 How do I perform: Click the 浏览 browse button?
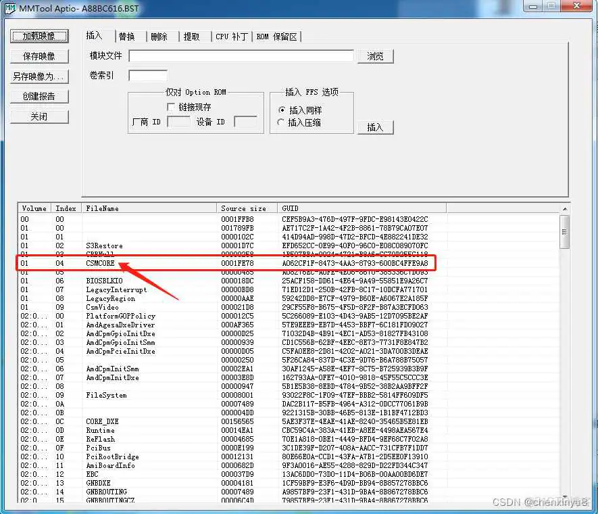(x=376, y=55)
